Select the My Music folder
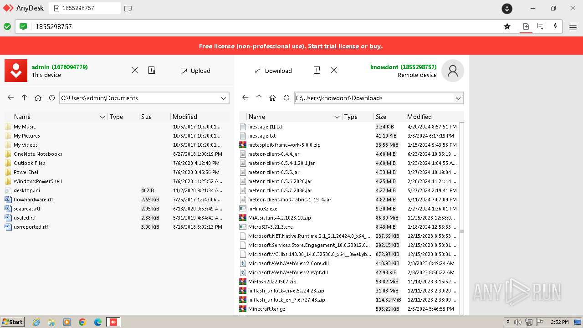 click(x=117, y=127)
